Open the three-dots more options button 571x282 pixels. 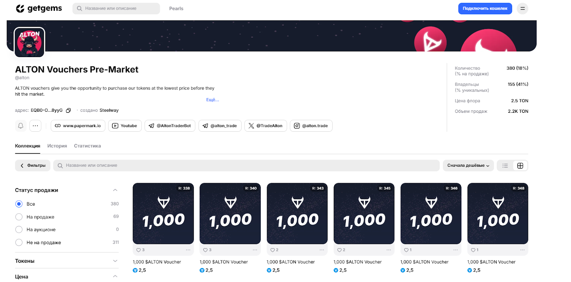tap(35, 126)
